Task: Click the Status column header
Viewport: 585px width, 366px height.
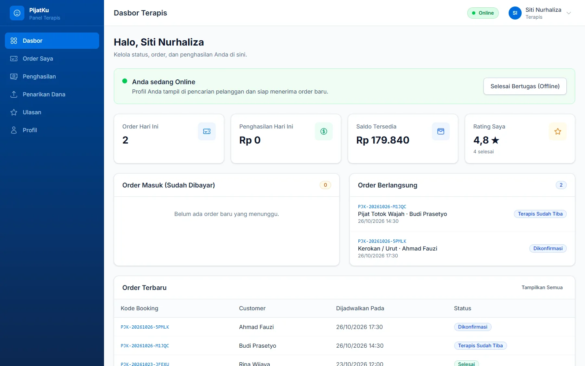Action: [x=462, y=308]
